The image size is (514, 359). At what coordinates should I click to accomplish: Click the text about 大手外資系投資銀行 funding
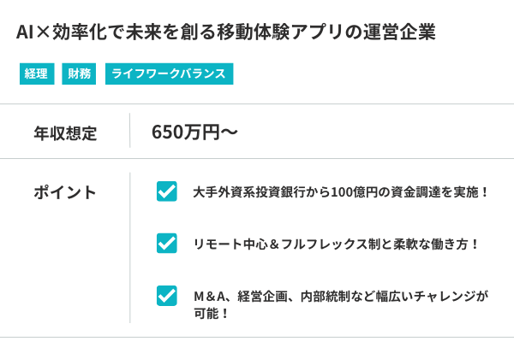click(341, 192)
